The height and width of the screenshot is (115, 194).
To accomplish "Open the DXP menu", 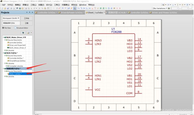I will tap(4, 5).
